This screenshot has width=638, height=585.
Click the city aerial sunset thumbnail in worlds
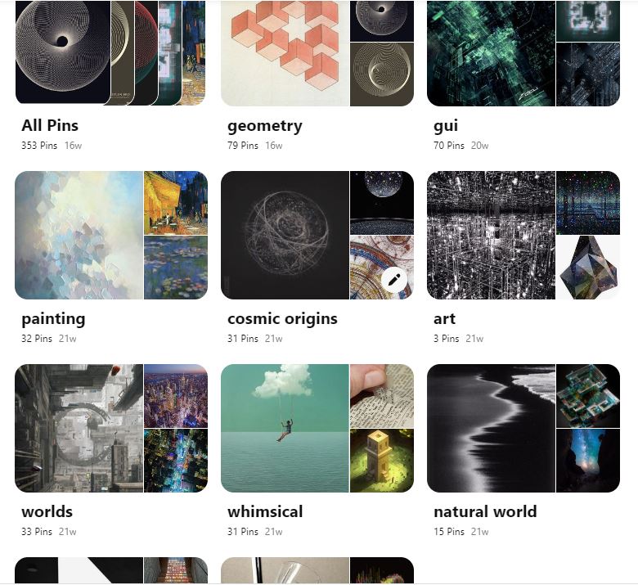[x=176, y=396]
